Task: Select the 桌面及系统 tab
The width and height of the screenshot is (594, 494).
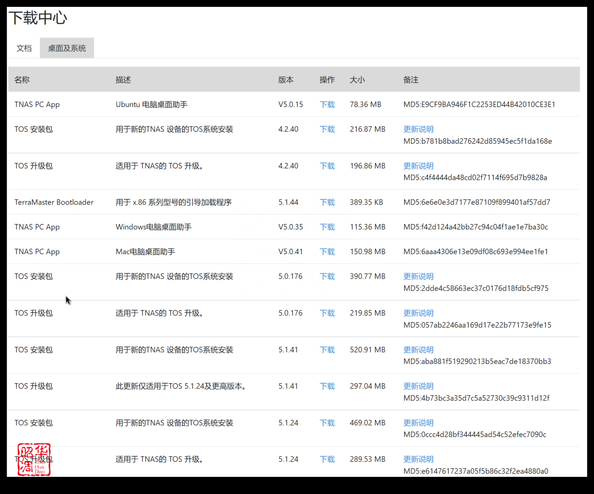Action: 67,48
